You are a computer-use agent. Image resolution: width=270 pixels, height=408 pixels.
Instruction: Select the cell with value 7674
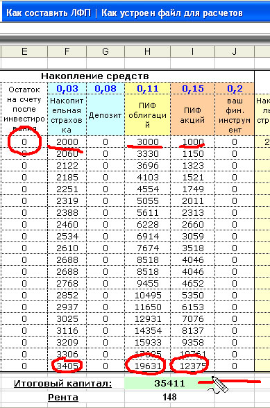(x=148, y=248)
